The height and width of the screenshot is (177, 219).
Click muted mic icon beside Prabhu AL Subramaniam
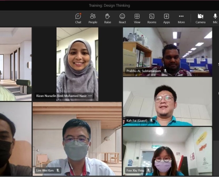(x=165, y=71)
